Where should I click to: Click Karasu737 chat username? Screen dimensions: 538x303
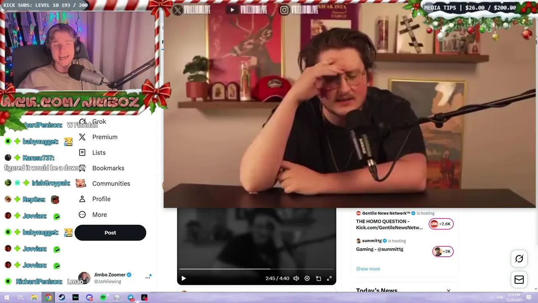pos(38,158)
